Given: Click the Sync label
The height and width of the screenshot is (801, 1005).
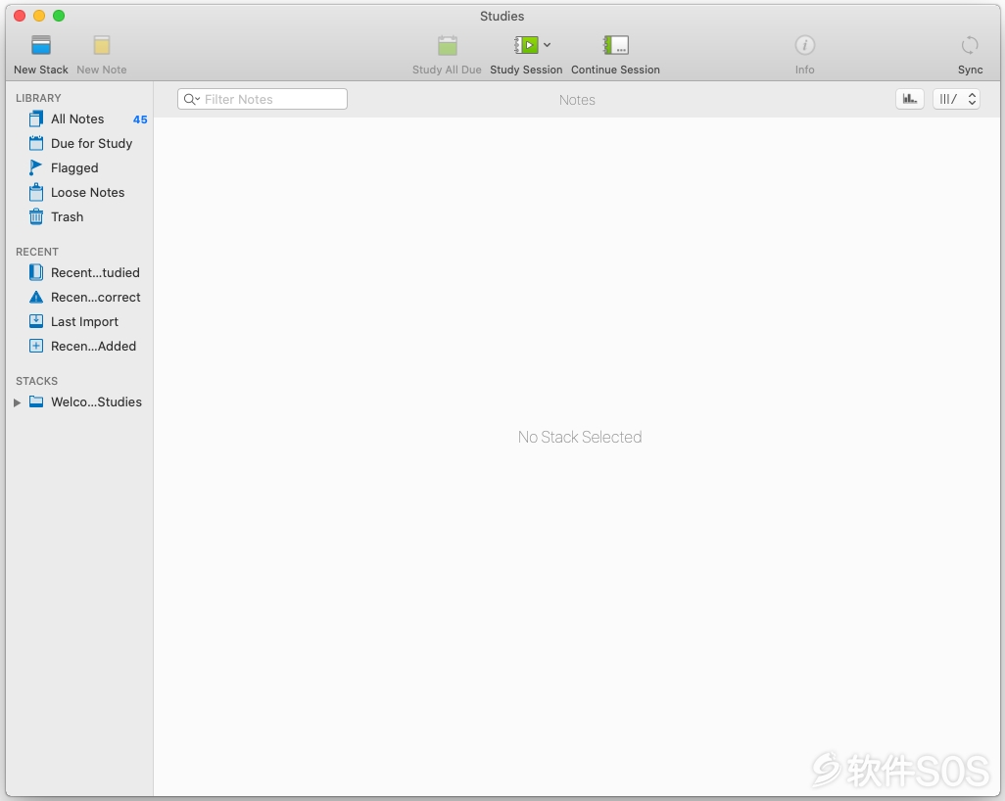Looking at the screenshot, I should click(971, 70).
